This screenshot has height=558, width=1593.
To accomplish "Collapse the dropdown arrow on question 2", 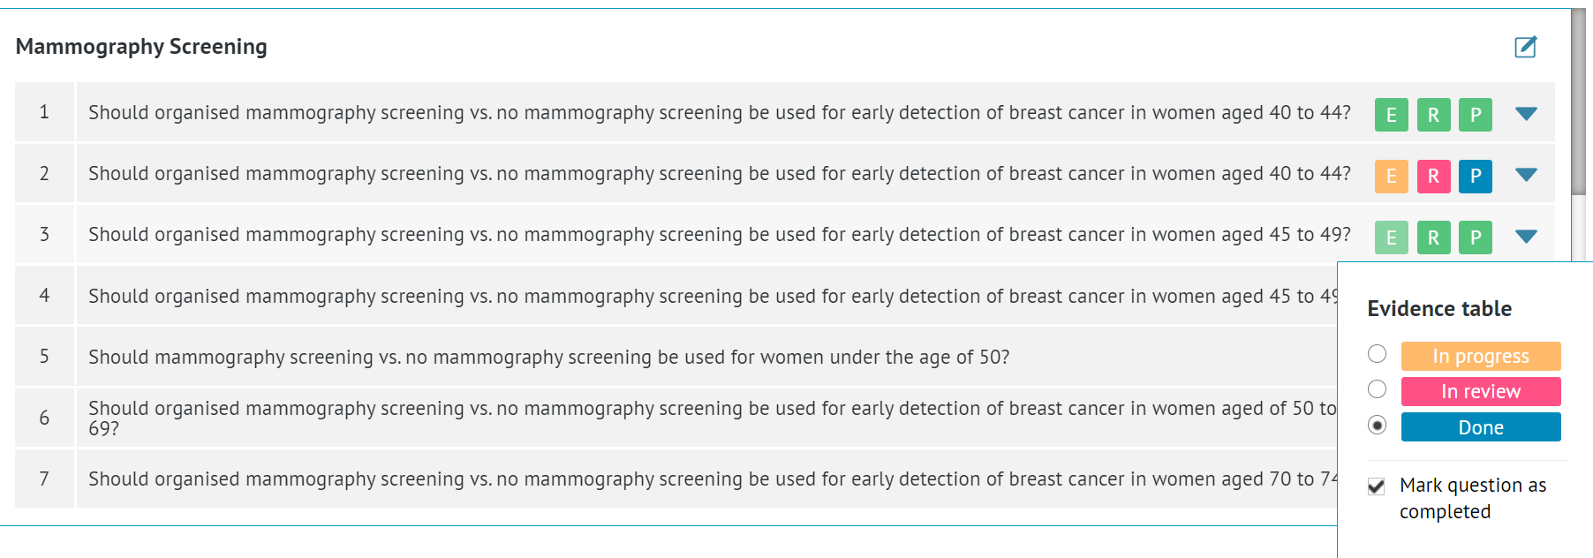I will coord(1526,175).
